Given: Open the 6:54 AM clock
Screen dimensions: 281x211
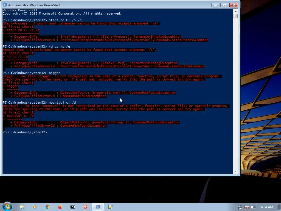Looking at the screenshot, I should [x=267, y=207].
